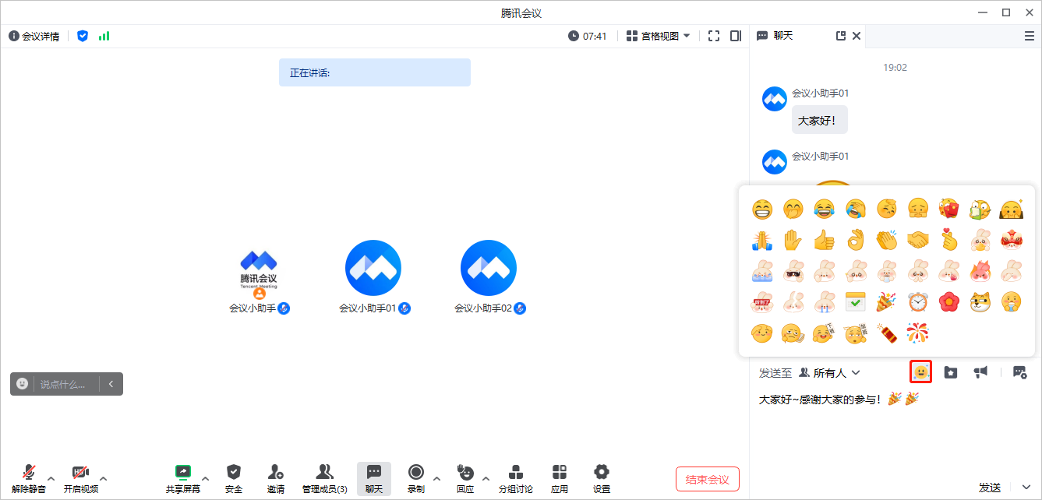Screen dimensions: 1042x500
Task: Select the 聊天 tab in side panel
Action: pyautogui.click(x=775, y=36)
